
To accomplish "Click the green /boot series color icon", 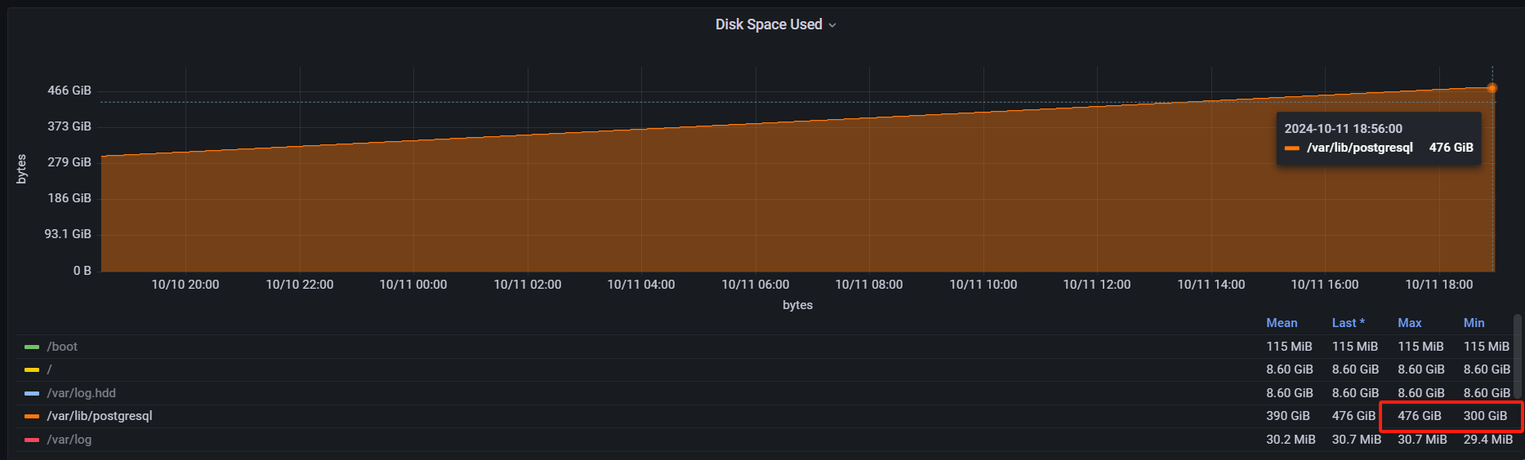I will (x=32, y=347).
